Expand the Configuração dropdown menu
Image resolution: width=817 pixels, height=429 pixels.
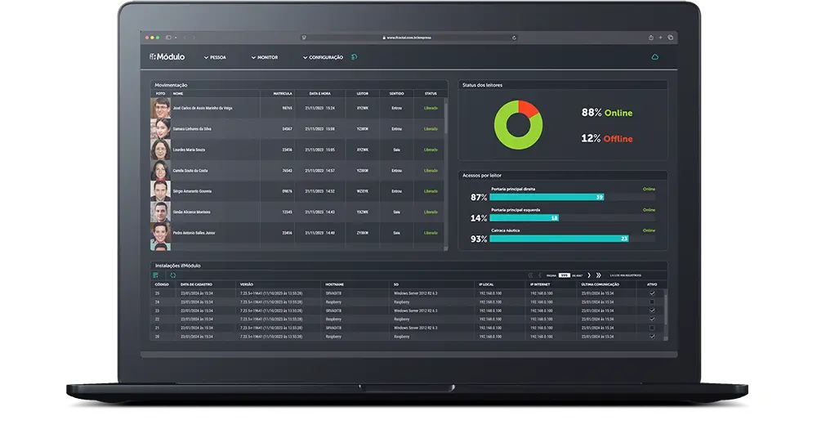323,58
